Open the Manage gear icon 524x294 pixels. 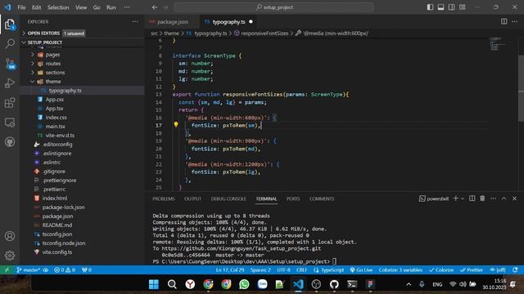coord(10,256)
